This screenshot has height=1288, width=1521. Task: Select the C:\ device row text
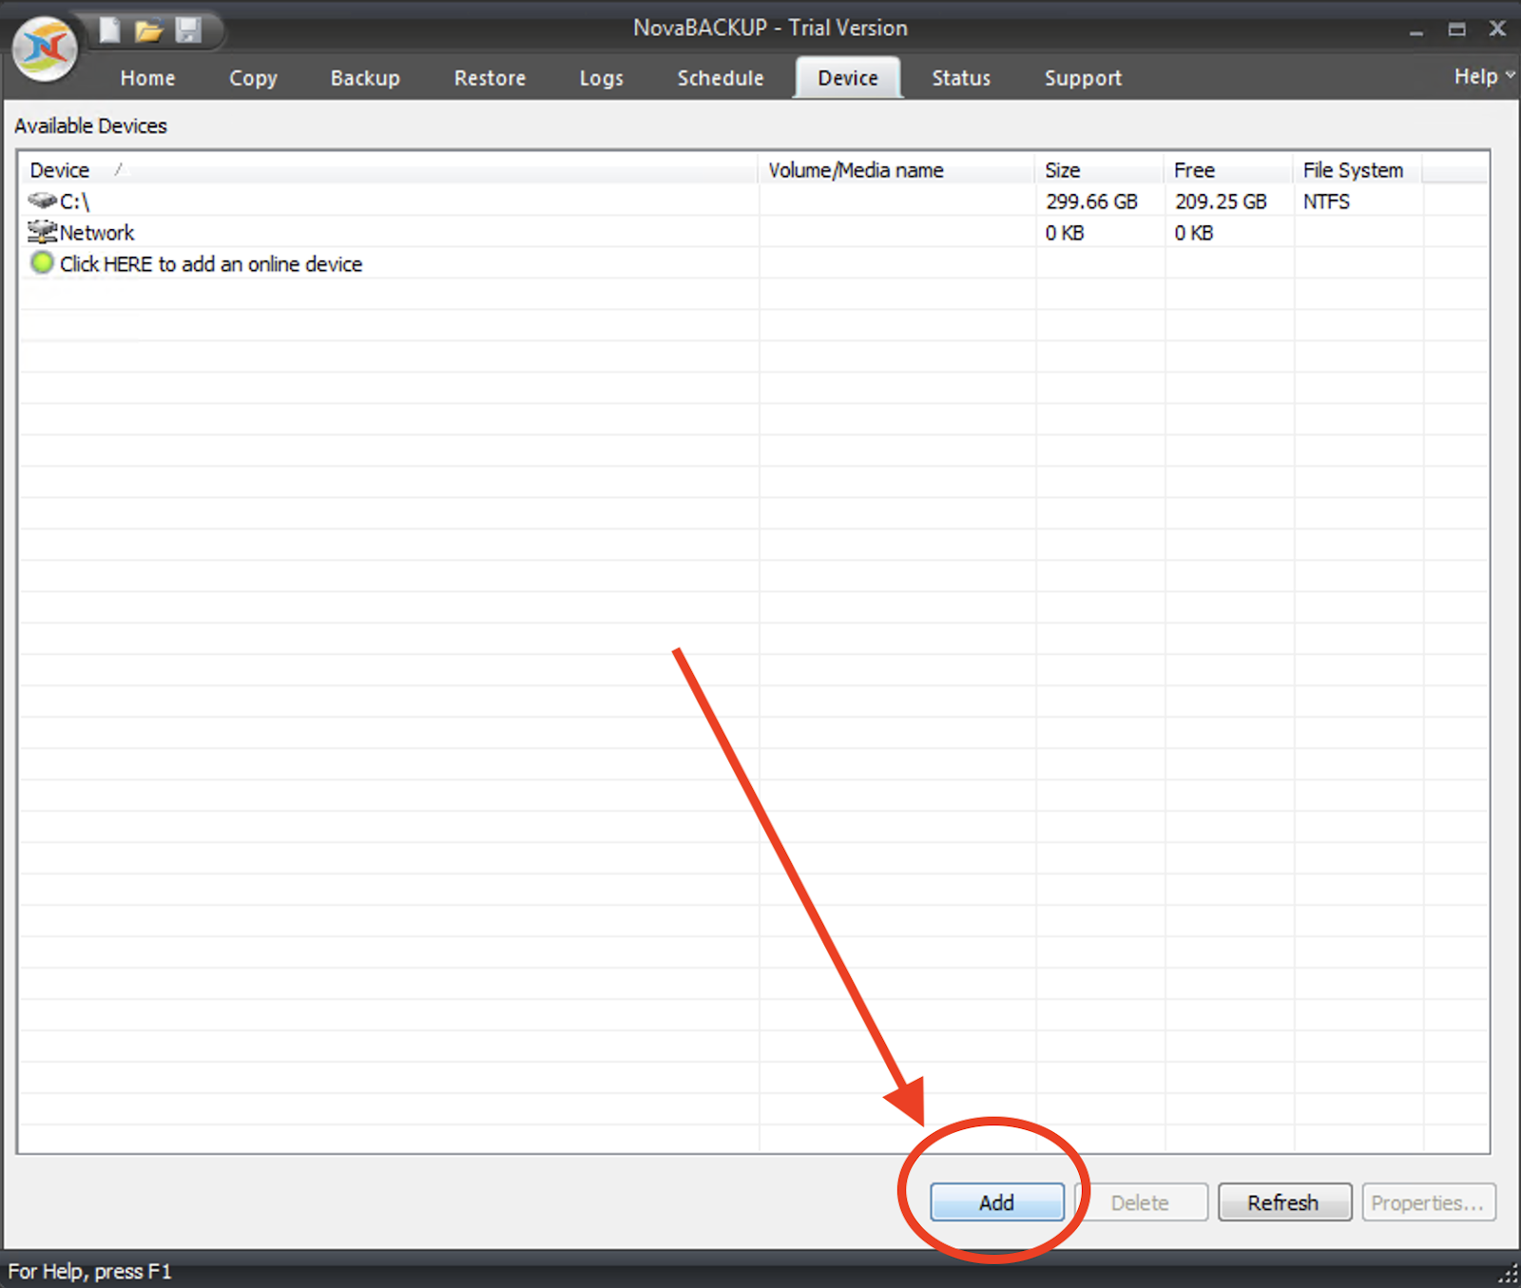(75, 202)
